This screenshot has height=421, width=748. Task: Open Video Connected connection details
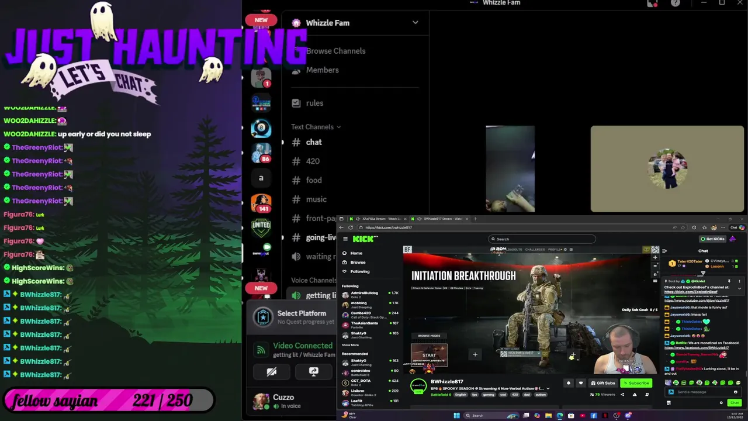[x=303, y=346]
